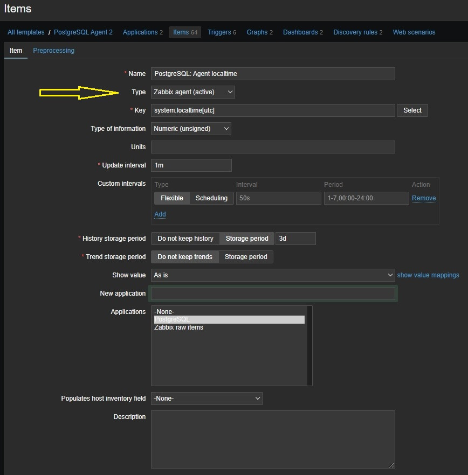
Task: Open the Triggers tab
Action: 219,32
